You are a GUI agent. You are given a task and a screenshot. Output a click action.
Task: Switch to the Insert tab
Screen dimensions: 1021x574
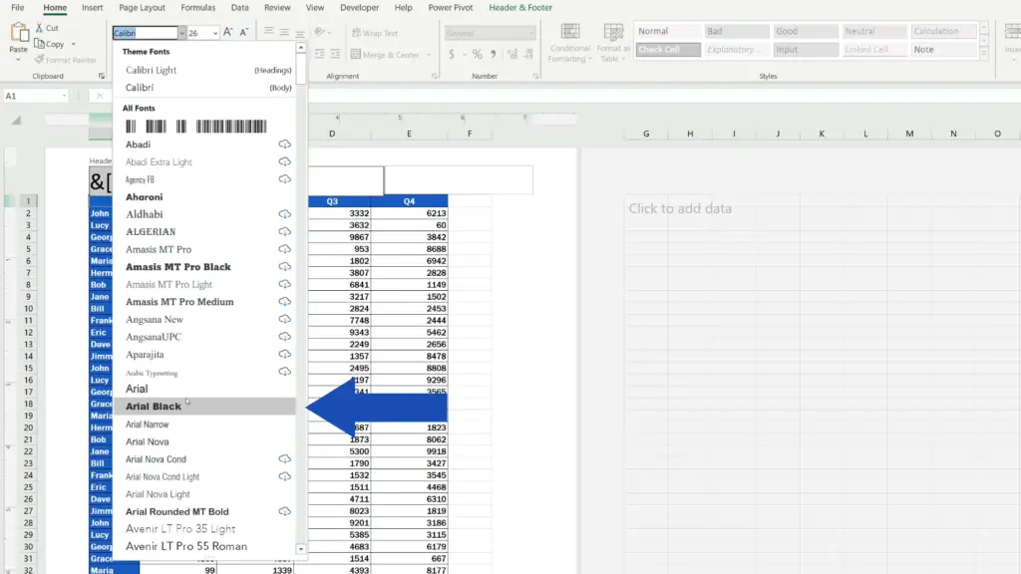click(x=92, y=8)
